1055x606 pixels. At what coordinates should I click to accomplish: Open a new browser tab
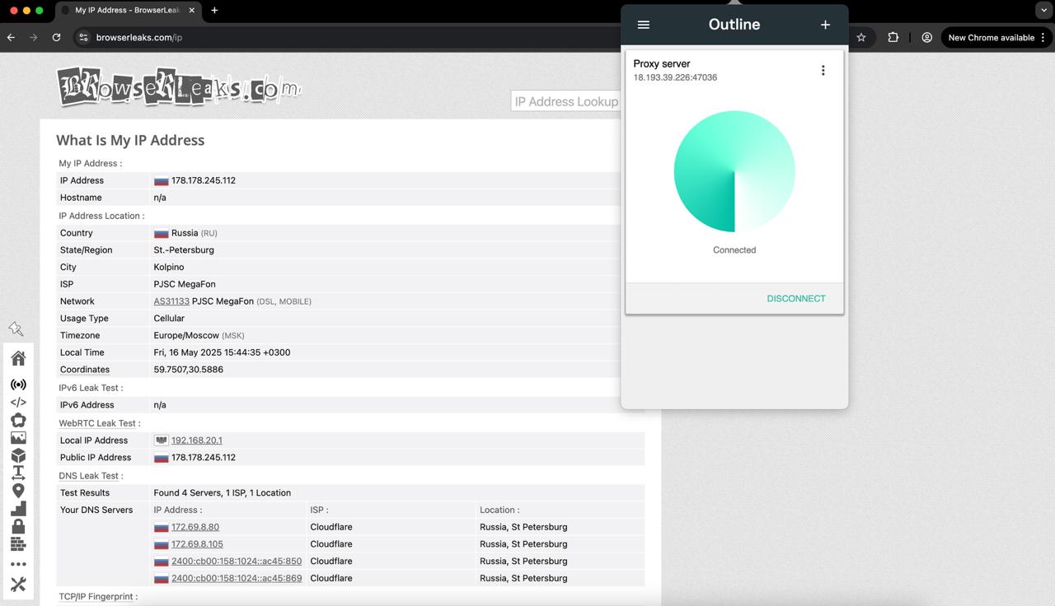(214, 10)
